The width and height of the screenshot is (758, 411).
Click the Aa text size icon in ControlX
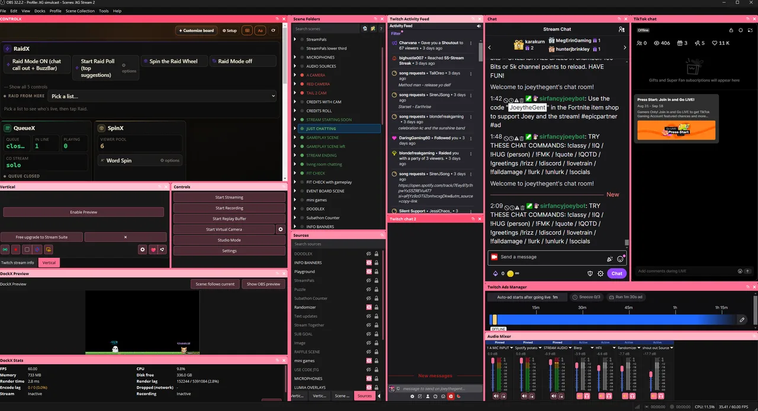(260, 31)
